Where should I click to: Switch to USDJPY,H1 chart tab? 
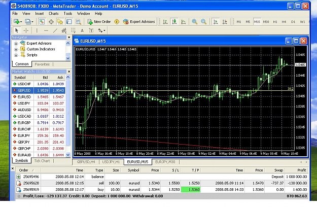point(111,162)
